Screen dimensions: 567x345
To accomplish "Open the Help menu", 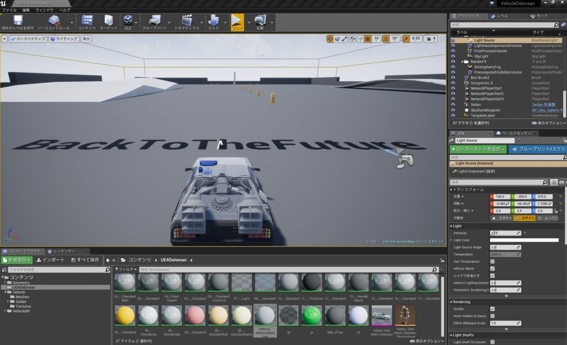I will (x=65, y=10).
